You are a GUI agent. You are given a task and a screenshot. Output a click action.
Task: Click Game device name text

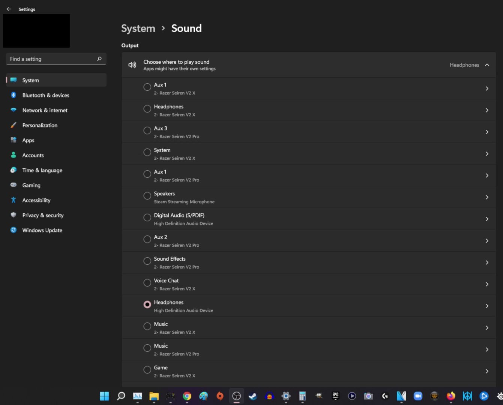(161, 367)
